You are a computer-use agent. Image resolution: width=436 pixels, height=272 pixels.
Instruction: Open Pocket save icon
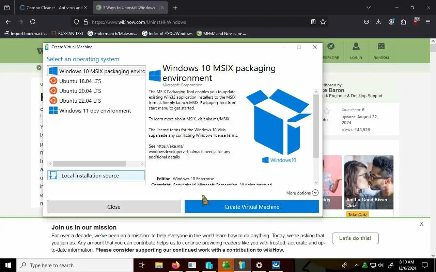click(367, 22)
